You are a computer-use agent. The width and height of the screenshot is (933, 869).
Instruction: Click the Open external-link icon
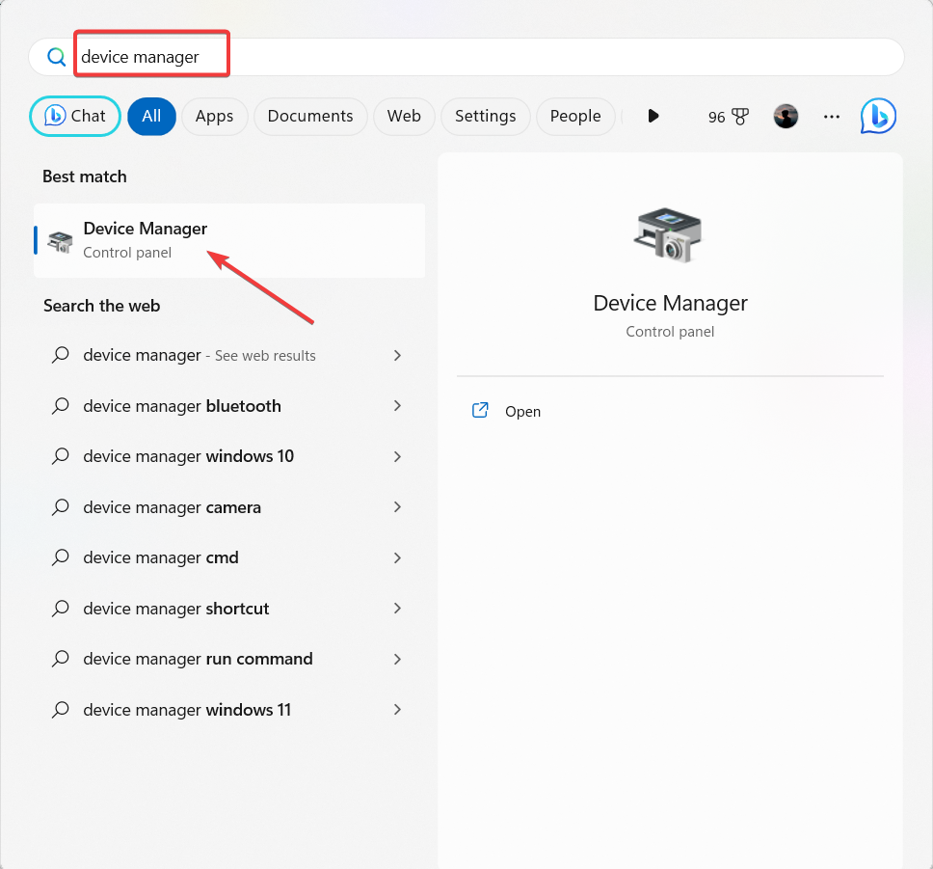click(x=480, y=410)
